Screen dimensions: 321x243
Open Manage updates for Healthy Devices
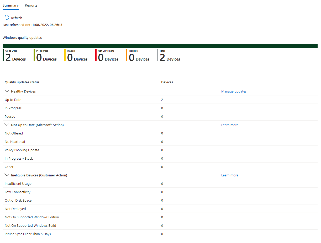click(234, 91)
